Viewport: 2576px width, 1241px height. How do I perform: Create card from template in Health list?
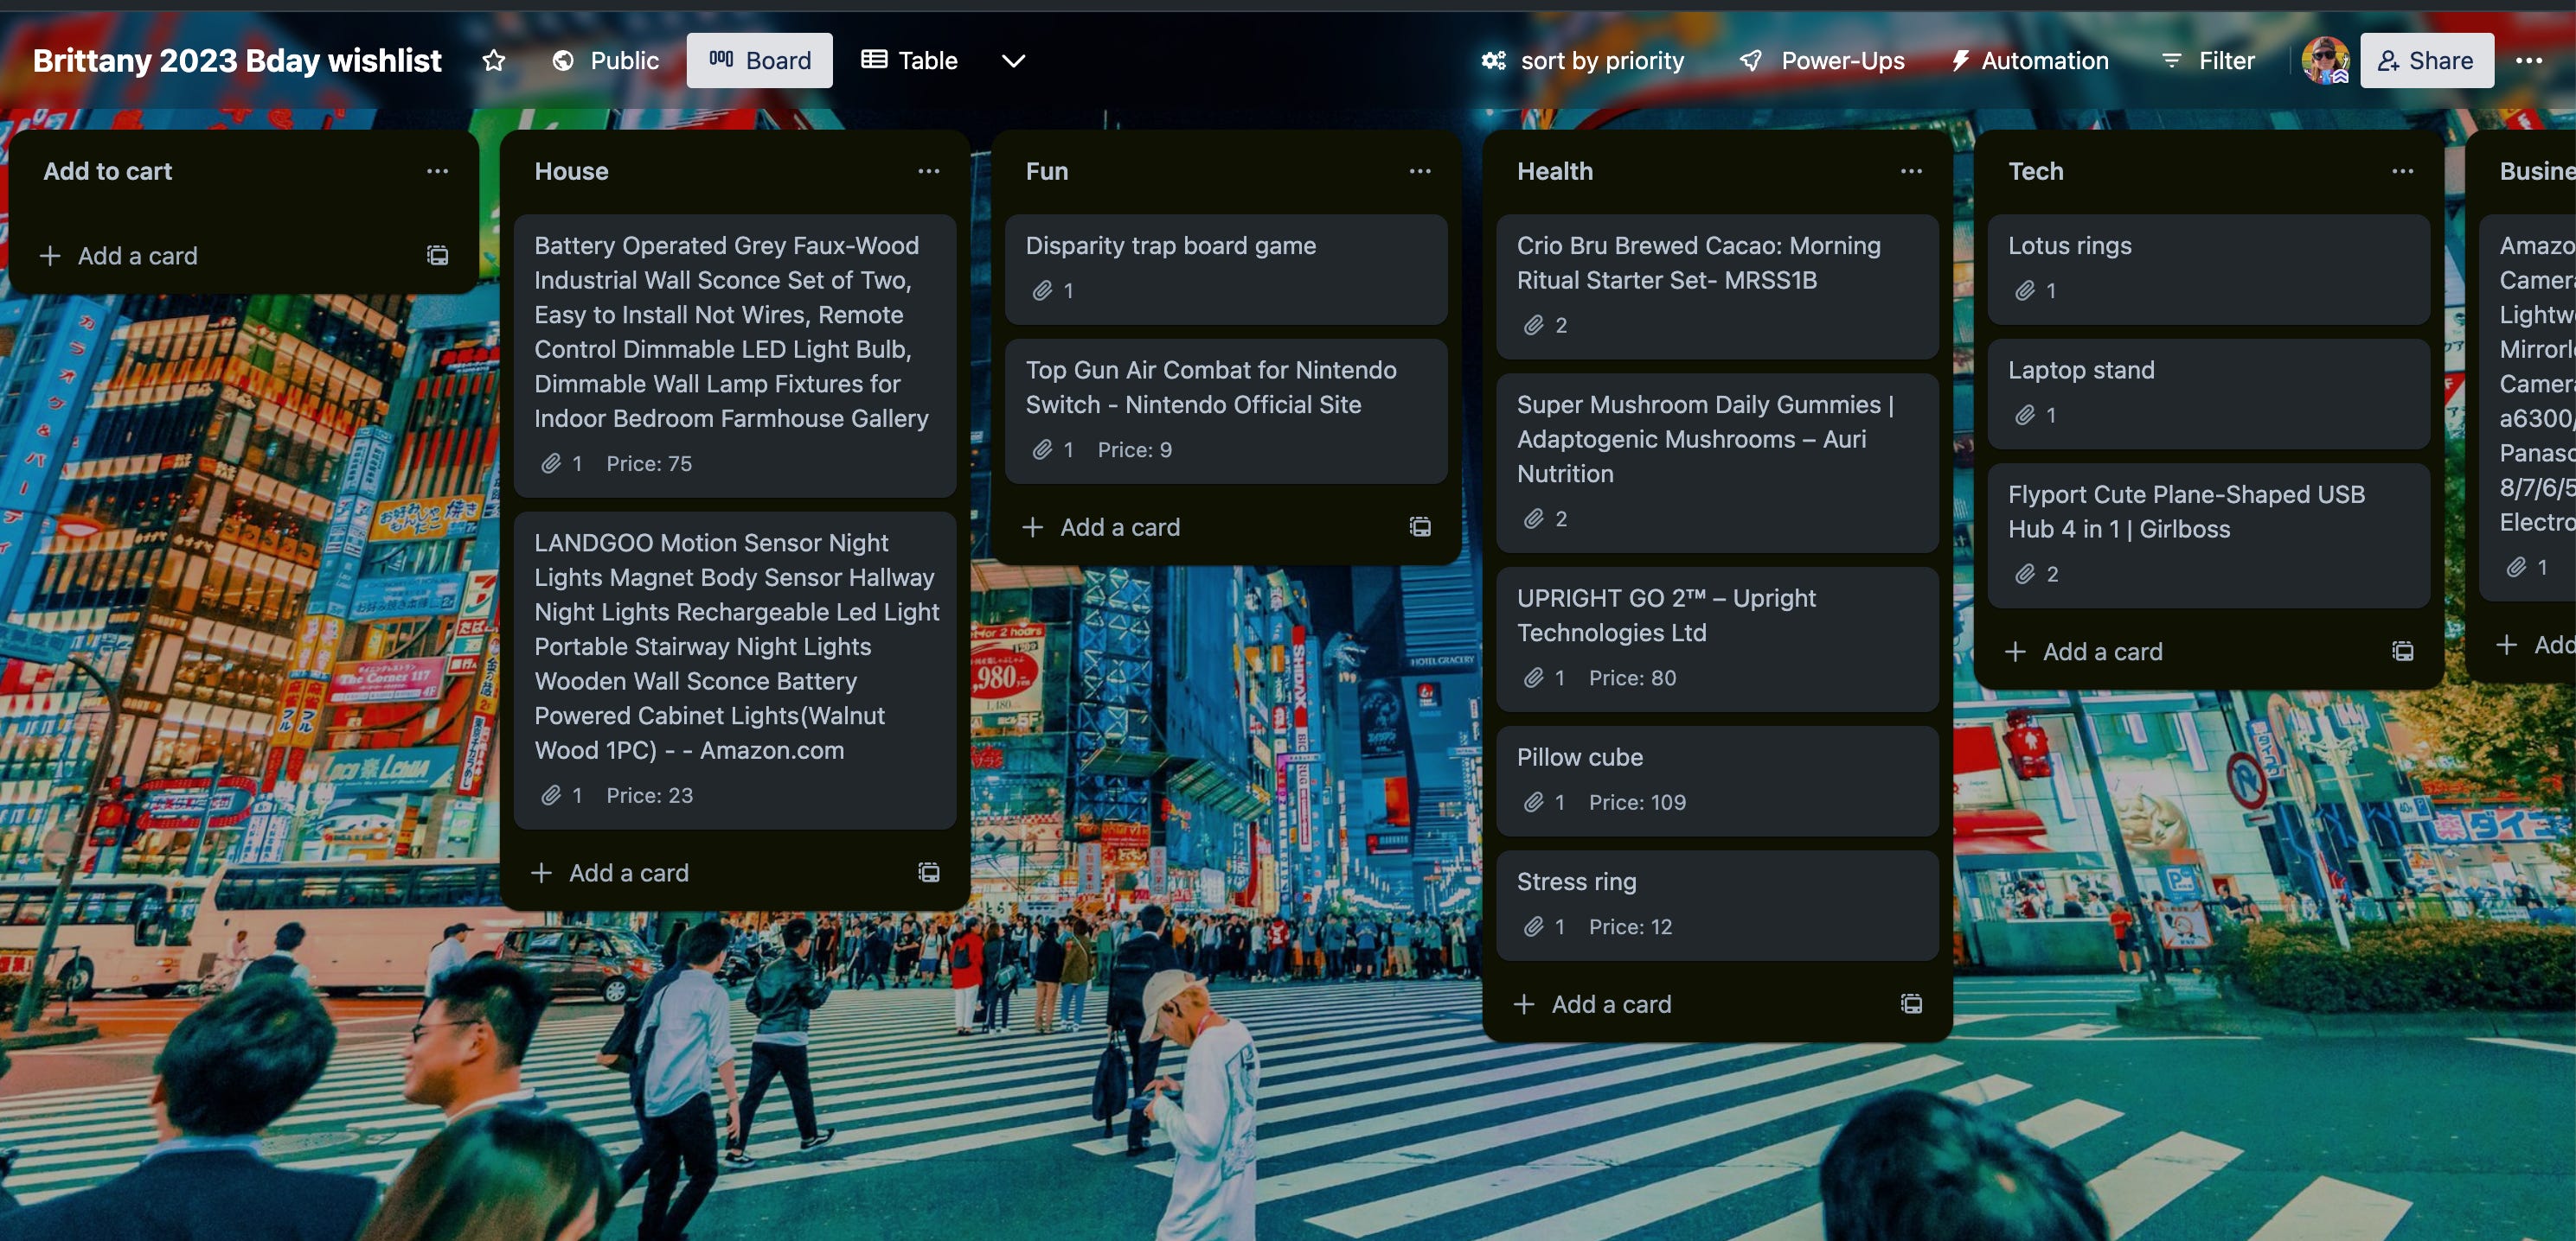coord(1911,1004)
